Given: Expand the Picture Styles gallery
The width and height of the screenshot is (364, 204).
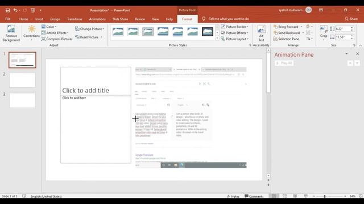Looking at the screenshot, I should click(x=217, y=39).
